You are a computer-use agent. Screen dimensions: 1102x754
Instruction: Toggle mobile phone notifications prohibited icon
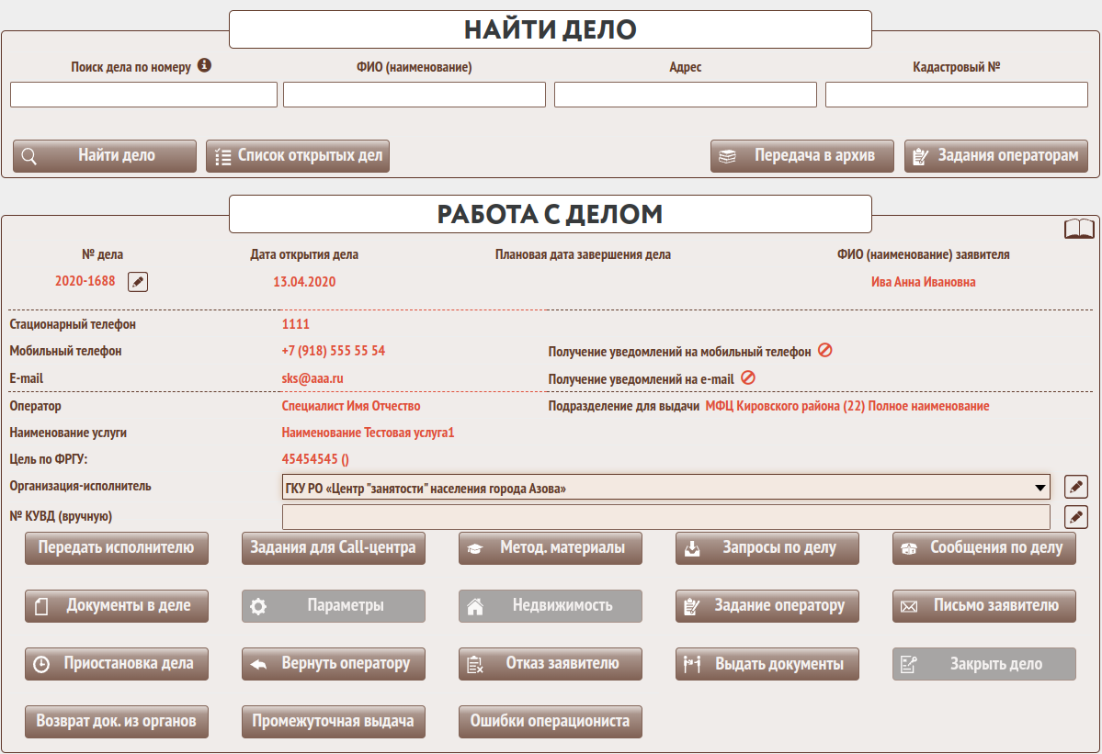(824, 351)
